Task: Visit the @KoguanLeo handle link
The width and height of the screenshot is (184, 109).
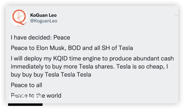Action: point(44,21)
